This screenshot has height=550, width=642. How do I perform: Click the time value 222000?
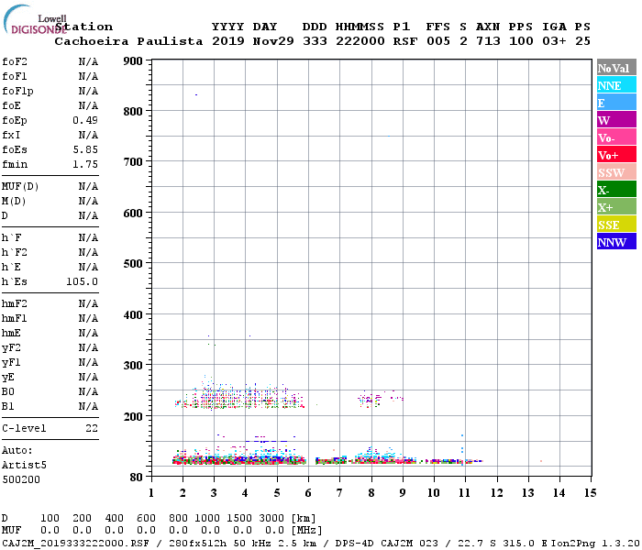coord(360,41)
